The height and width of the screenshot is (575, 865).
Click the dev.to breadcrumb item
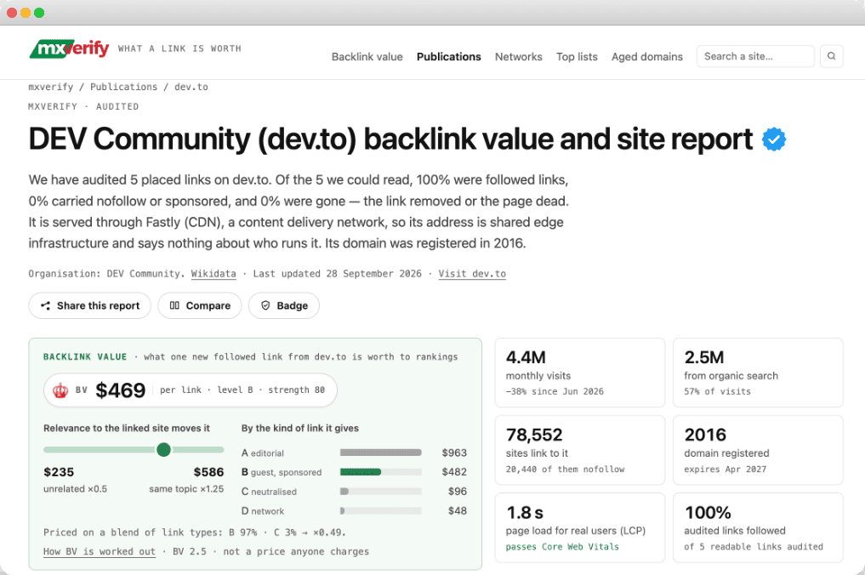tap(191, 88)
